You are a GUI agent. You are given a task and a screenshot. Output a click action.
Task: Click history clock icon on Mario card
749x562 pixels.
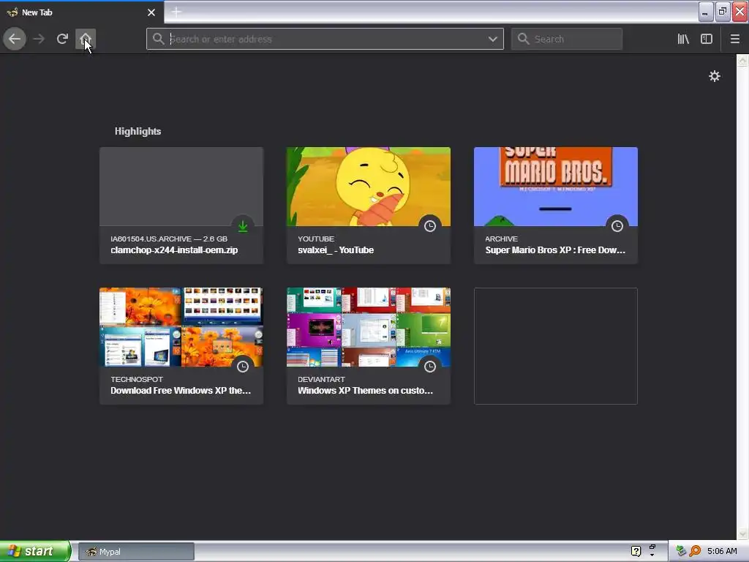pyautogui.click(x=617, y=226)
